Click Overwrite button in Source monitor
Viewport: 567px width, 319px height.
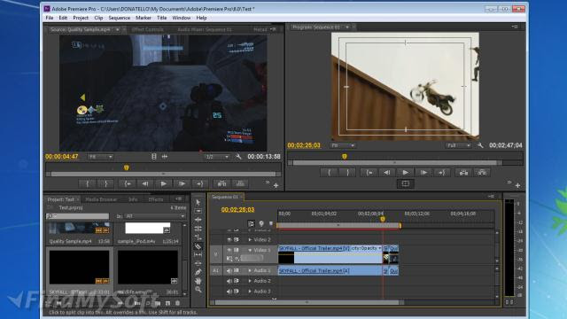coord(240,183)
